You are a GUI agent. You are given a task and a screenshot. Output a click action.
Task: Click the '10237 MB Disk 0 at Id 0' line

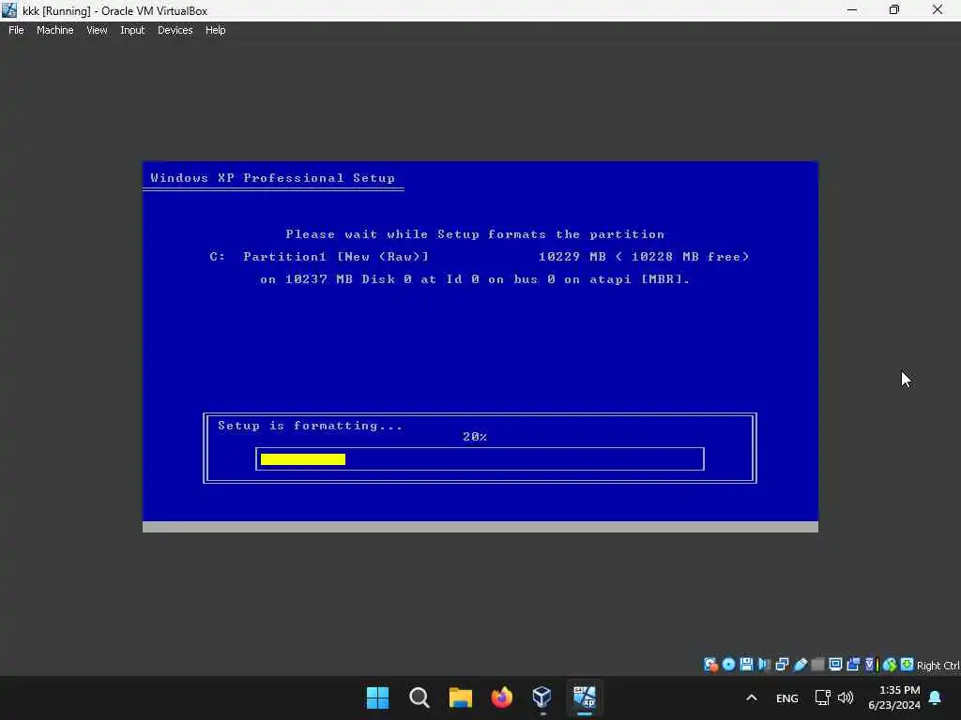(475, 279)
